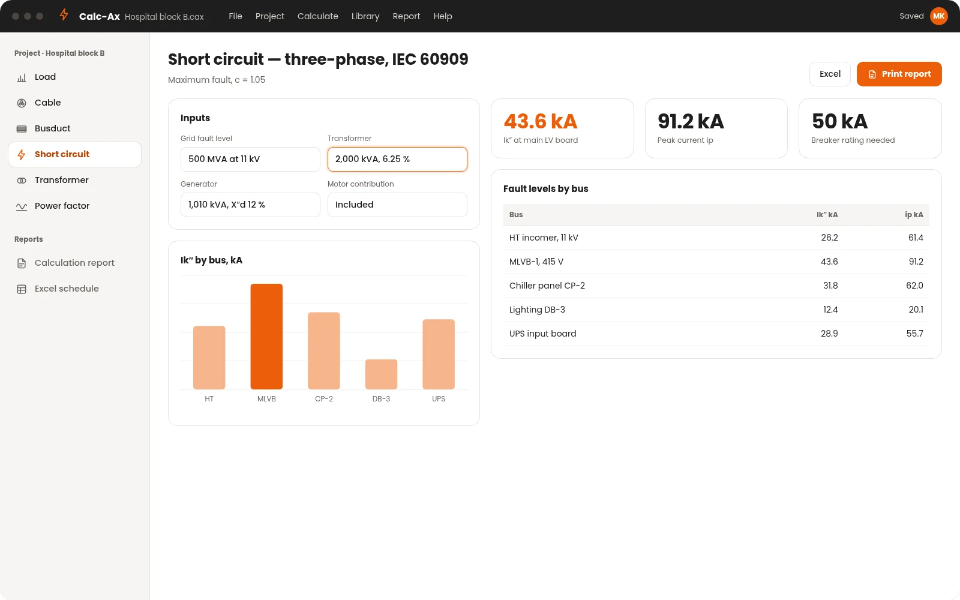Open the File menu
Screen dimensions: 960x600
coord(235,16)
